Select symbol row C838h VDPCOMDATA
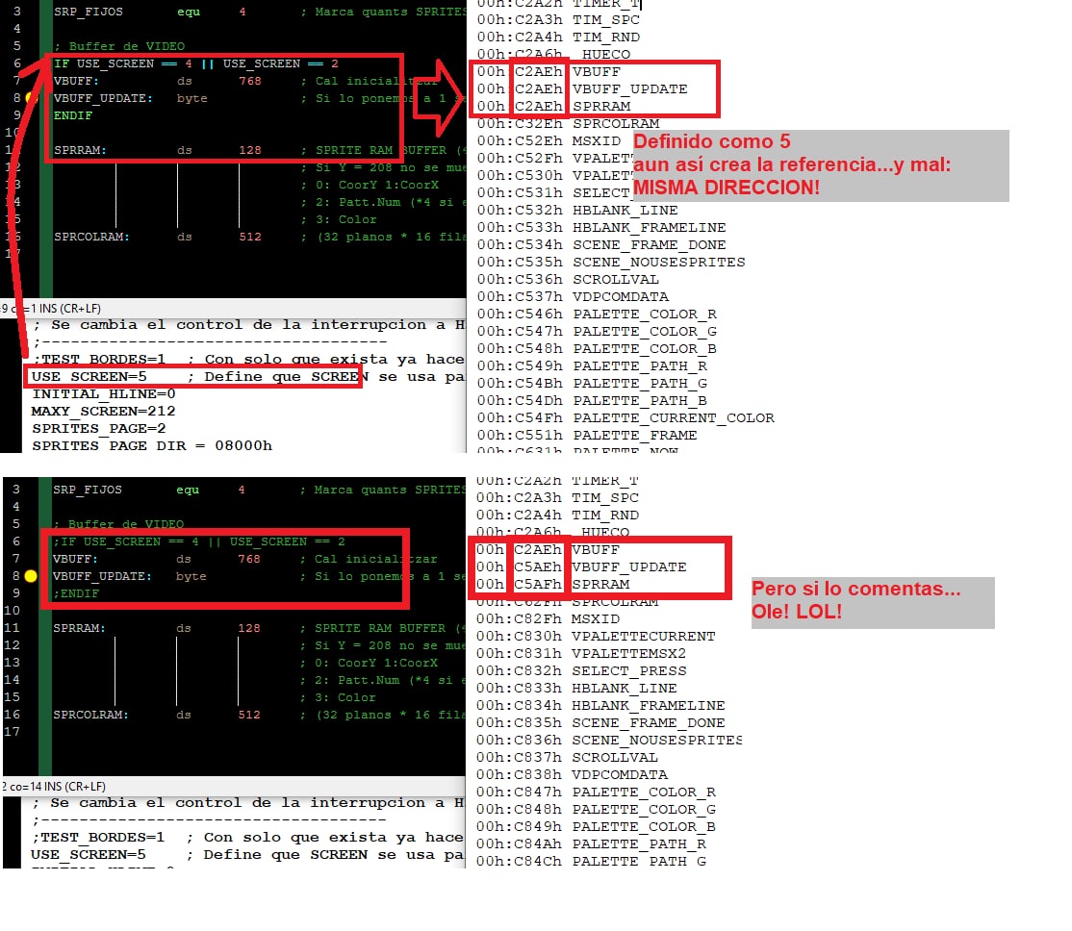This screenshot has width=1072, height=931. 573,774
